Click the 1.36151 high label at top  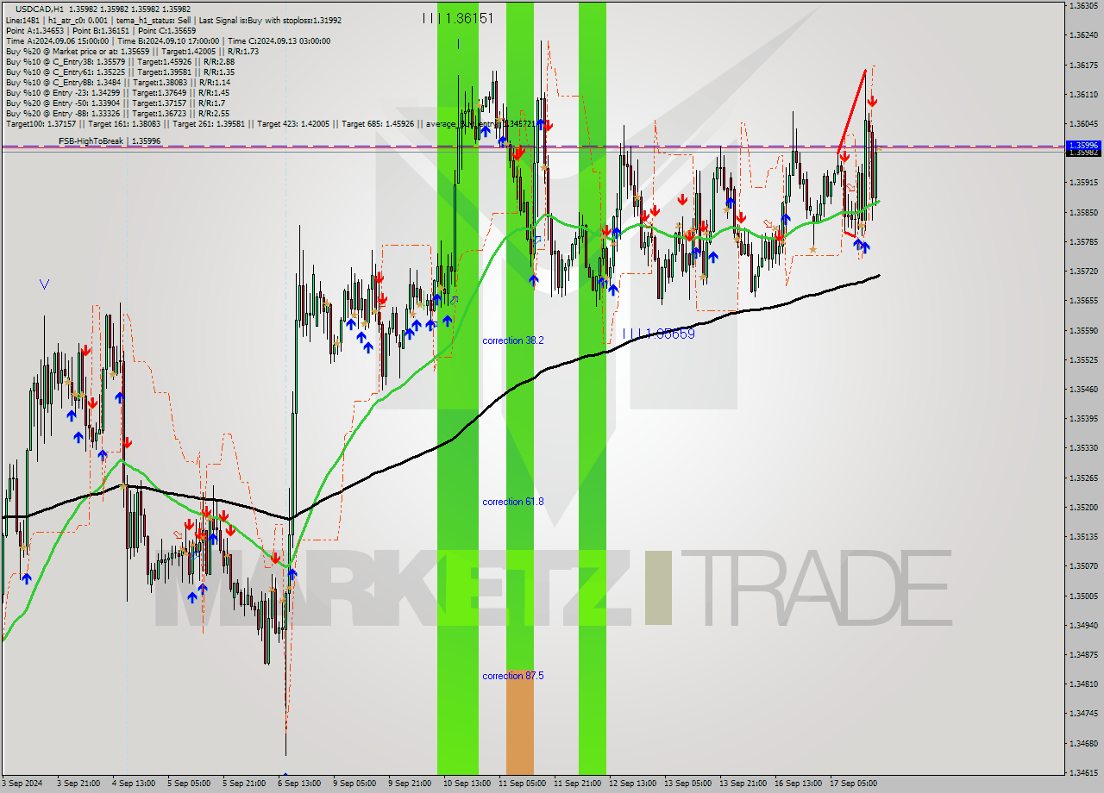[458, 18]
